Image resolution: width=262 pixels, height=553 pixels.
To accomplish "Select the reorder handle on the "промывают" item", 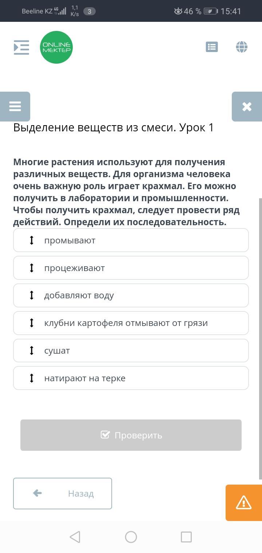I will pos(32,240).
